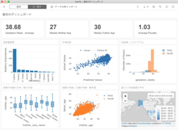Zoom in on the map with plus
This screenshot has height=130, width=178.
tap(125, 96)
